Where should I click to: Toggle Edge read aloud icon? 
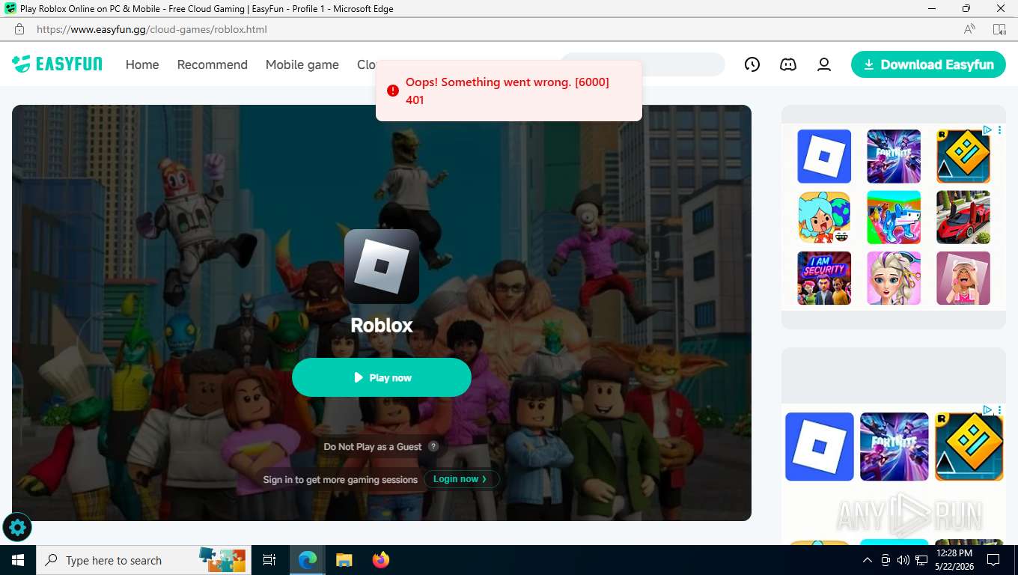pos(969,29)
